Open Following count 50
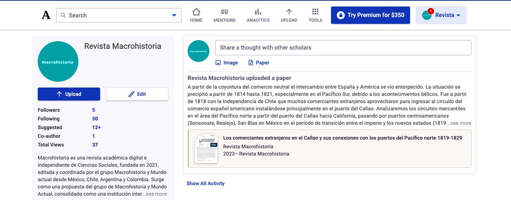 click(95, 119)
